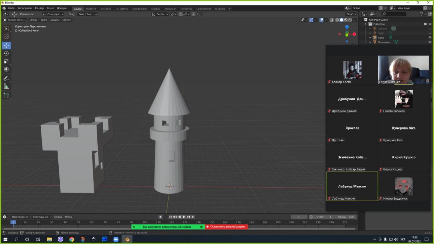
Task: Open the Додати menu in viewport header
Action: (x=55, y=20)
